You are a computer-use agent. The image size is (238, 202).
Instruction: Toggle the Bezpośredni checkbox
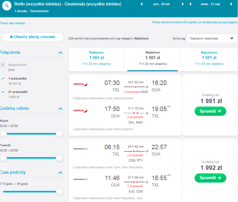(x=3, y=65)
